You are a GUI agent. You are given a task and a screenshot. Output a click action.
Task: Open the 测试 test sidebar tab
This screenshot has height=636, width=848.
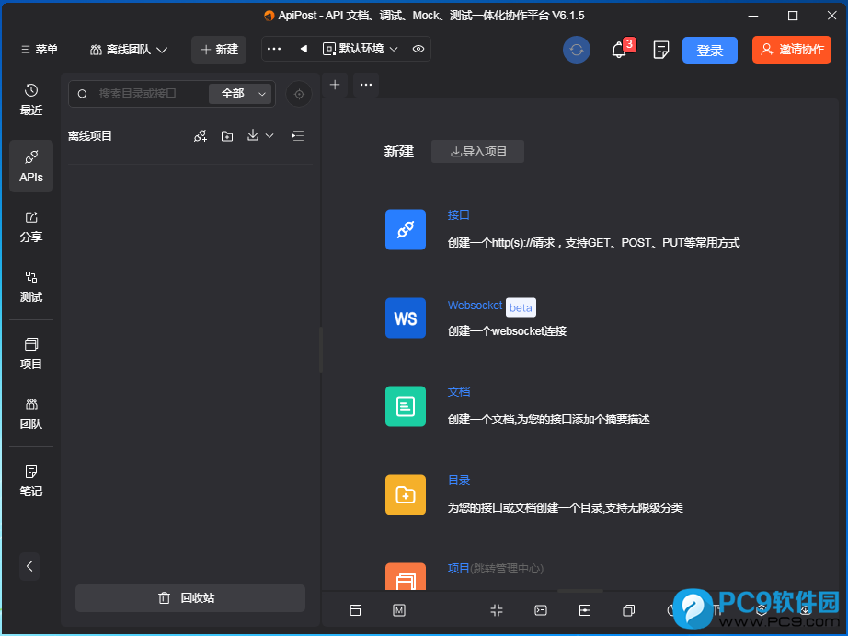click(31, 287)
